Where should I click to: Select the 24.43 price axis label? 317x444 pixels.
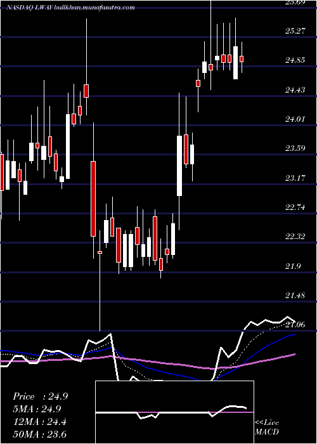point(295,90)
